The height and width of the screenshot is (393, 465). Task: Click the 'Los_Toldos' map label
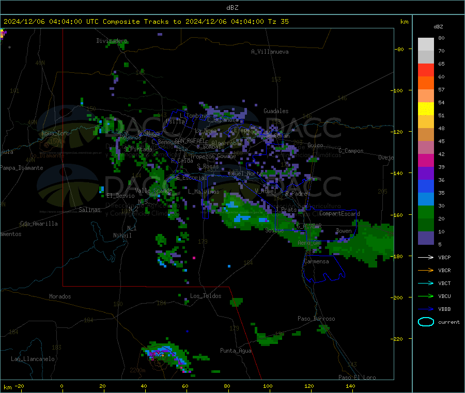point(206,296)
